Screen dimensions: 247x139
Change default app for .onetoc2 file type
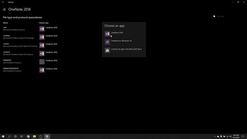(49, 53)
